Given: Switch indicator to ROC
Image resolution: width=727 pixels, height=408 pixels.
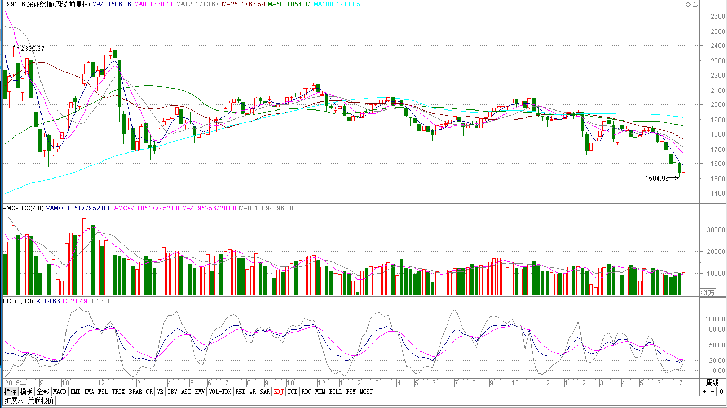Looking at the screenshot, I should pos(306,392).
